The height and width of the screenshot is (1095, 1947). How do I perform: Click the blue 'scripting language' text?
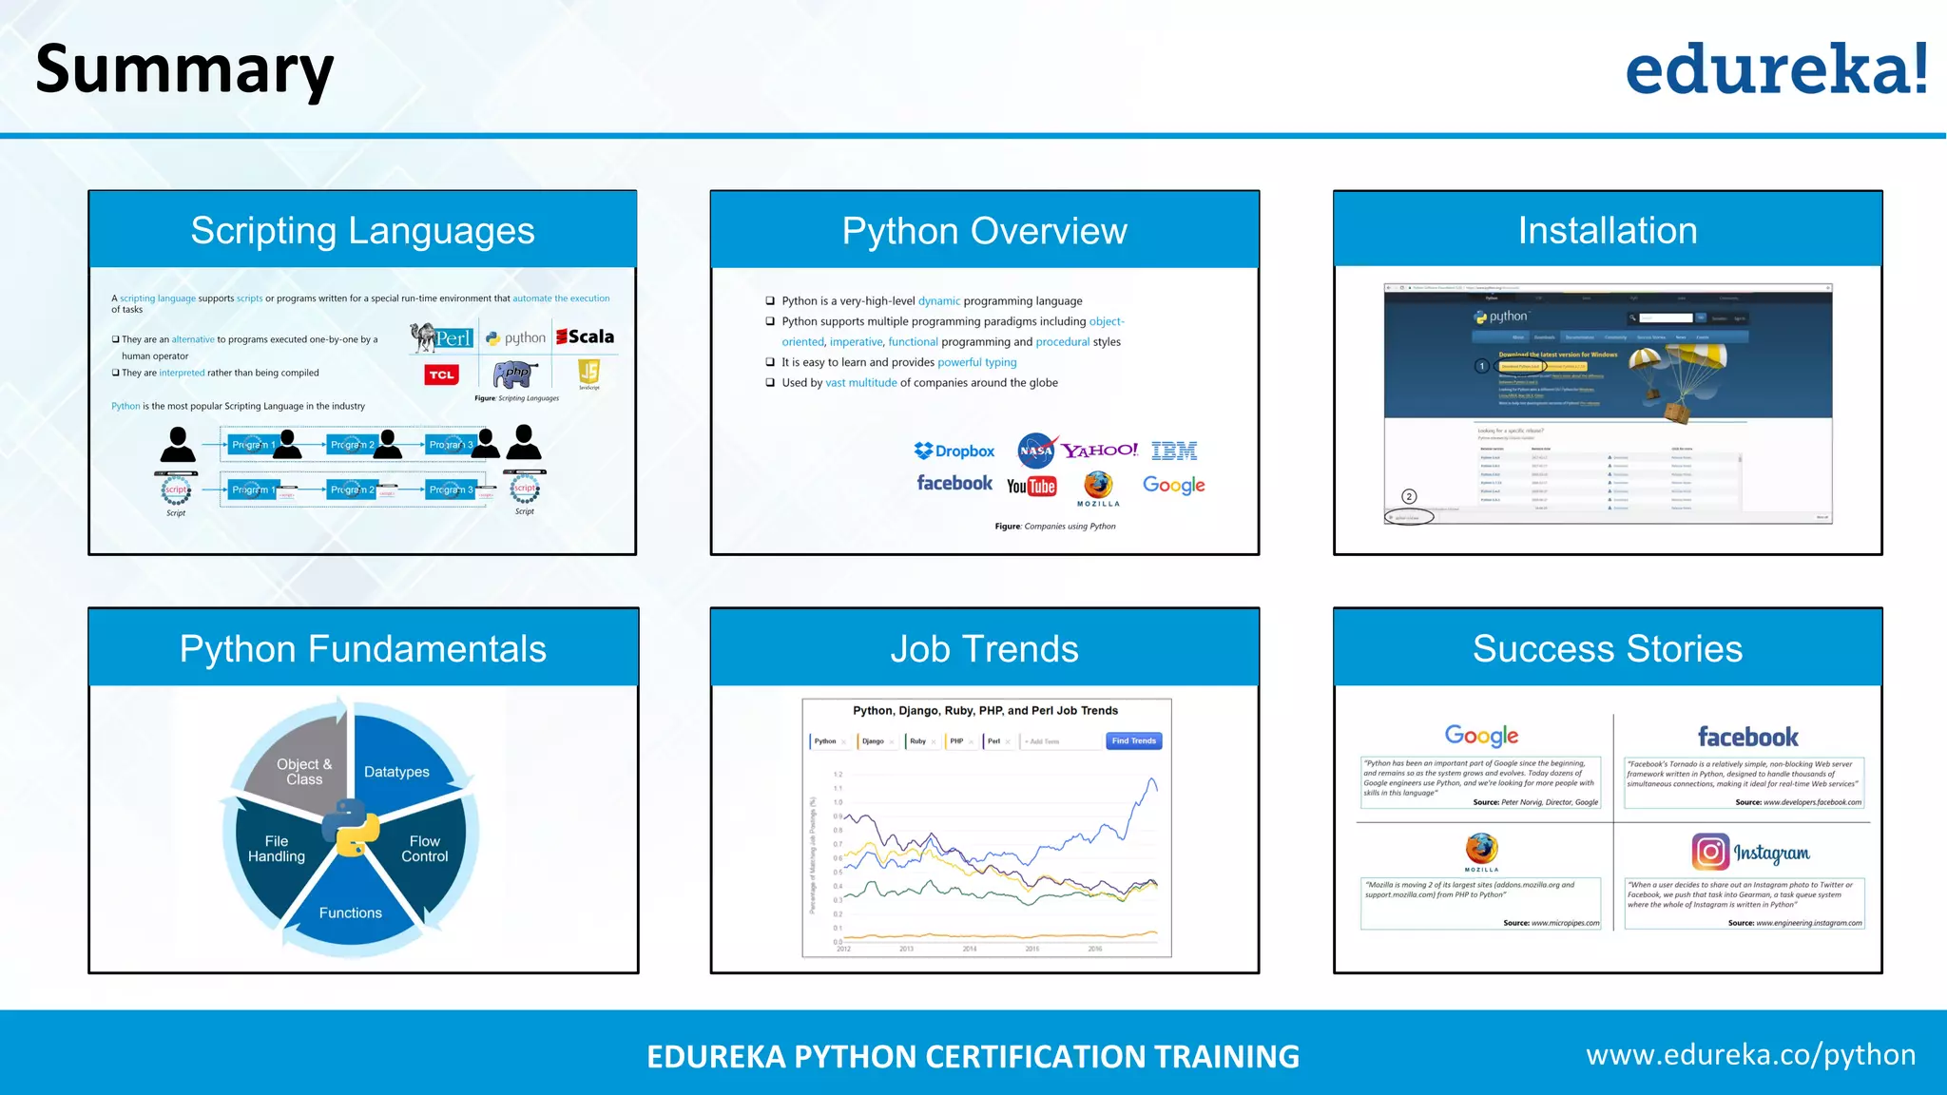[x=158, y=298]
